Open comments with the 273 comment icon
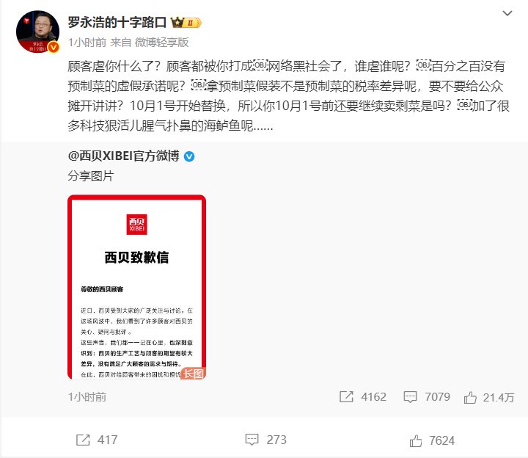 coord(252,440)
